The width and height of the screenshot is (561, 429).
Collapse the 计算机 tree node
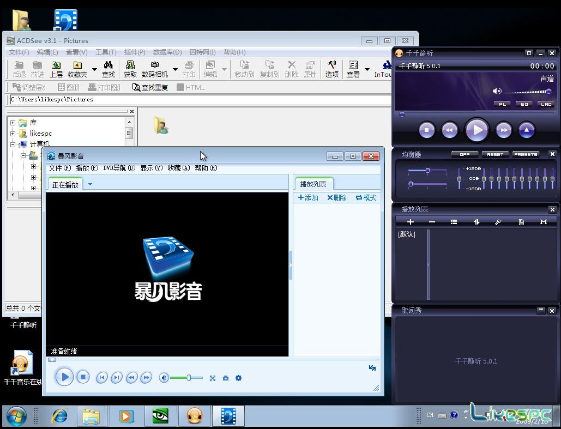point(13,144)
